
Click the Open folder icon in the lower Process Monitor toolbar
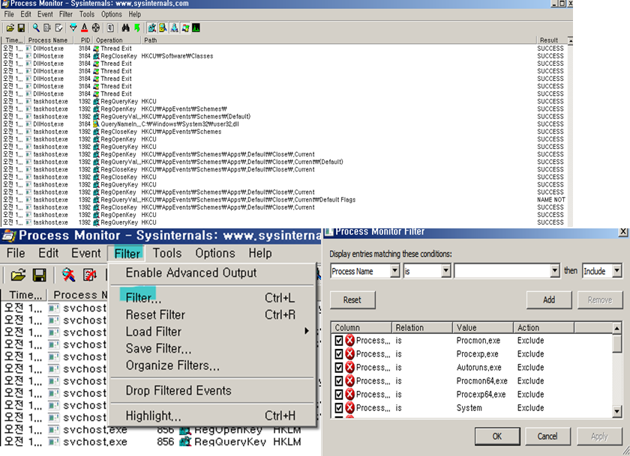click(x=18, y=275)
